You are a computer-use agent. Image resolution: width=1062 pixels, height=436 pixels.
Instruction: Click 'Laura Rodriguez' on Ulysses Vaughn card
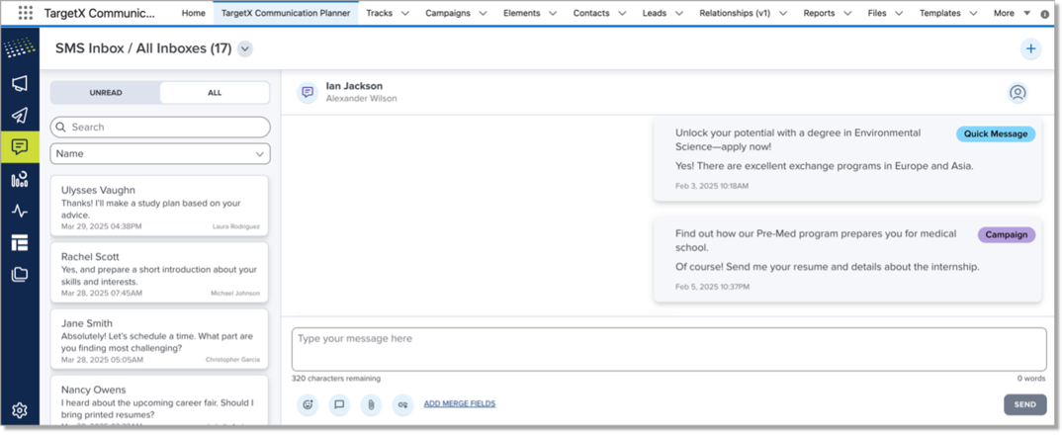coord(235,226)
